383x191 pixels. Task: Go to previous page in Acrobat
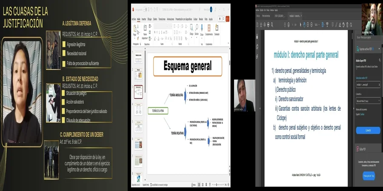coord(284,25)
